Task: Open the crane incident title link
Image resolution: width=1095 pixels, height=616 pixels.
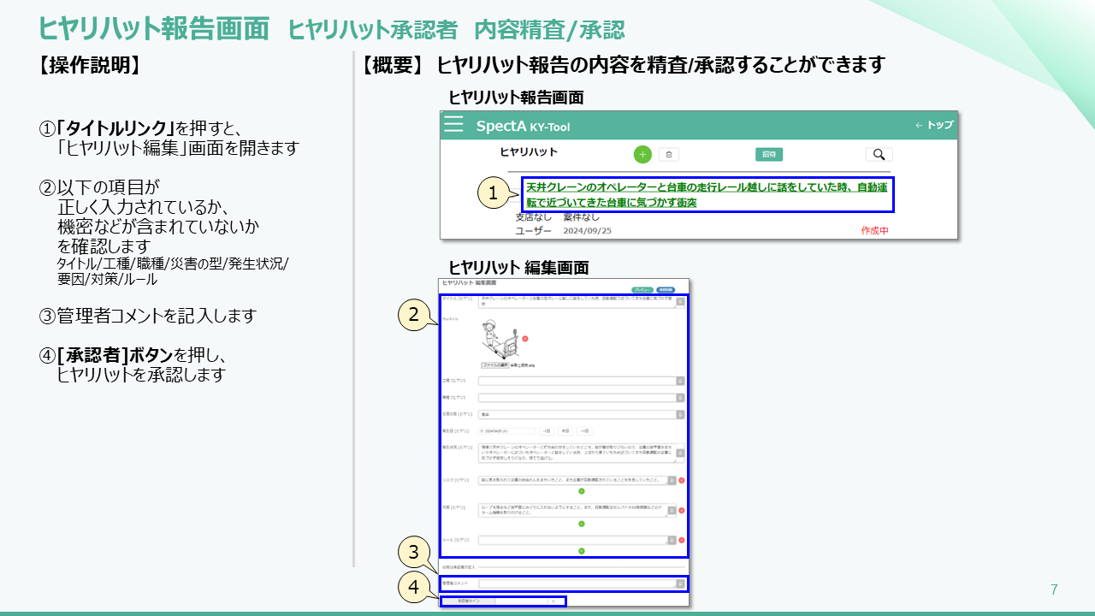Action: pos(706,194)
